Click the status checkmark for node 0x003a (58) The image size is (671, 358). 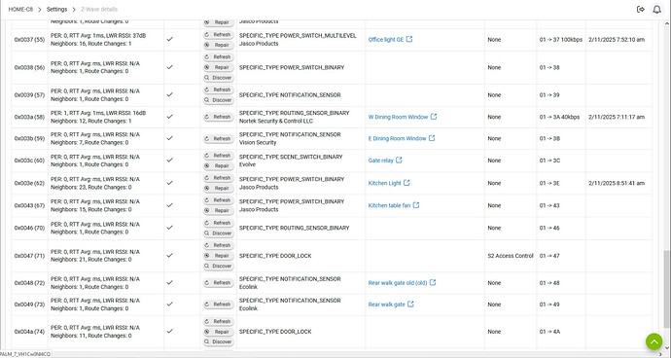point(170,117)
